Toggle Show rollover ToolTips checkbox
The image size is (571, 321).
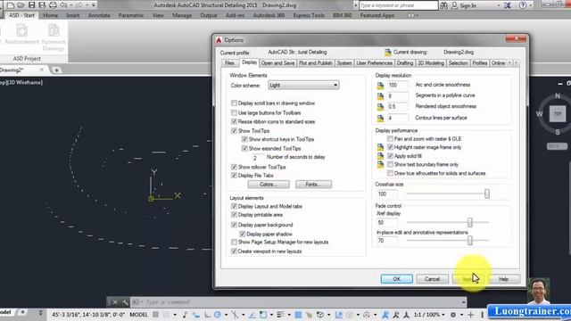coord(234,167)
